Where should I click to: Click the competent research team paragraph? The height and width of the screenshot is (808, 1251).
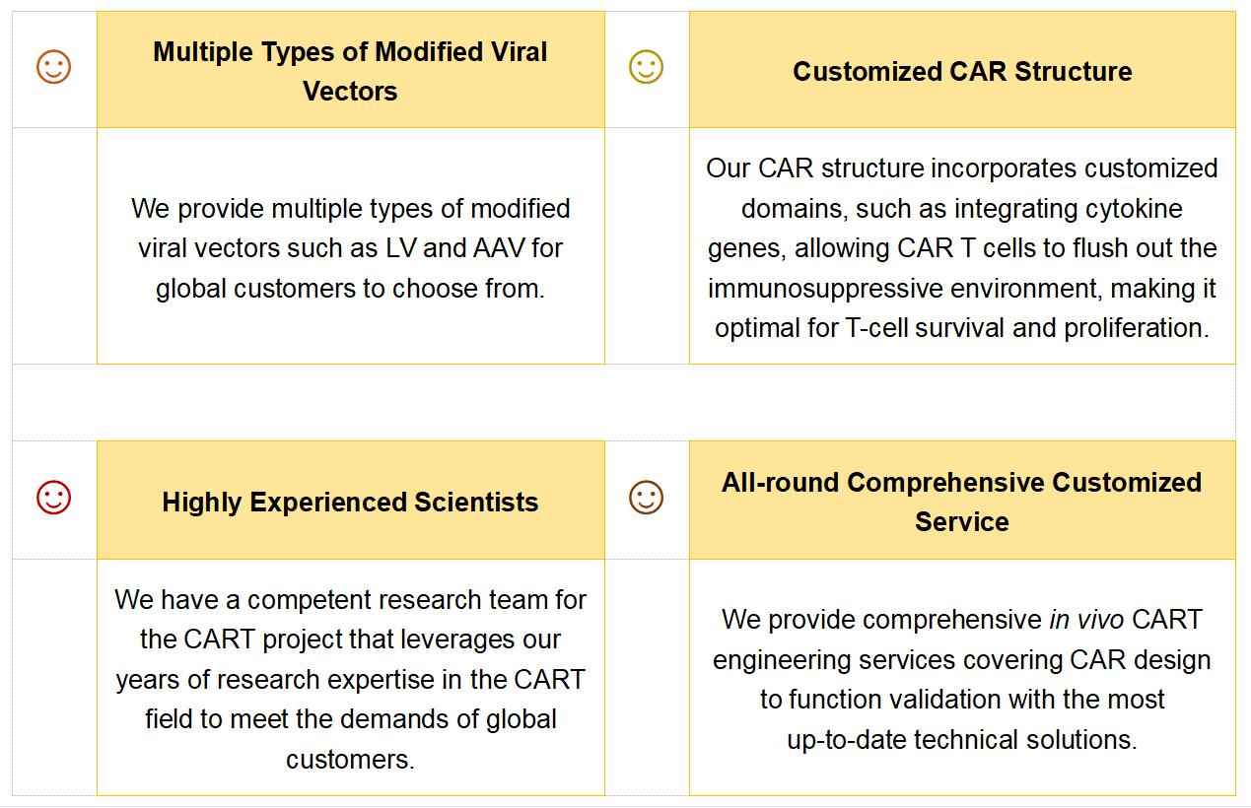pyautogui.click(x=350, y=679)
